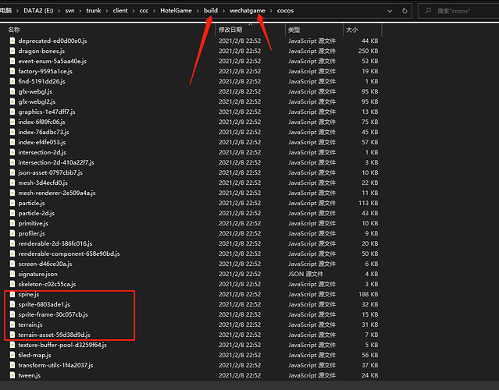Click the refresh icon in address bar
Image resolution: width=499 pixels, height=390 pixels.
pyautogui.click(x=405, y=11)
